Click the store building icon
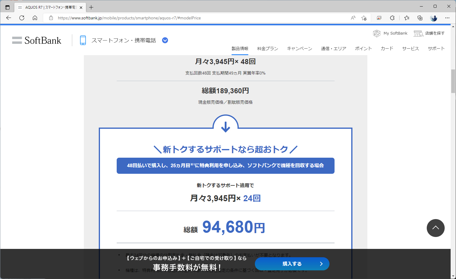Image resolution: width=456 pixels, height=279 pixels. click(418, 33)
